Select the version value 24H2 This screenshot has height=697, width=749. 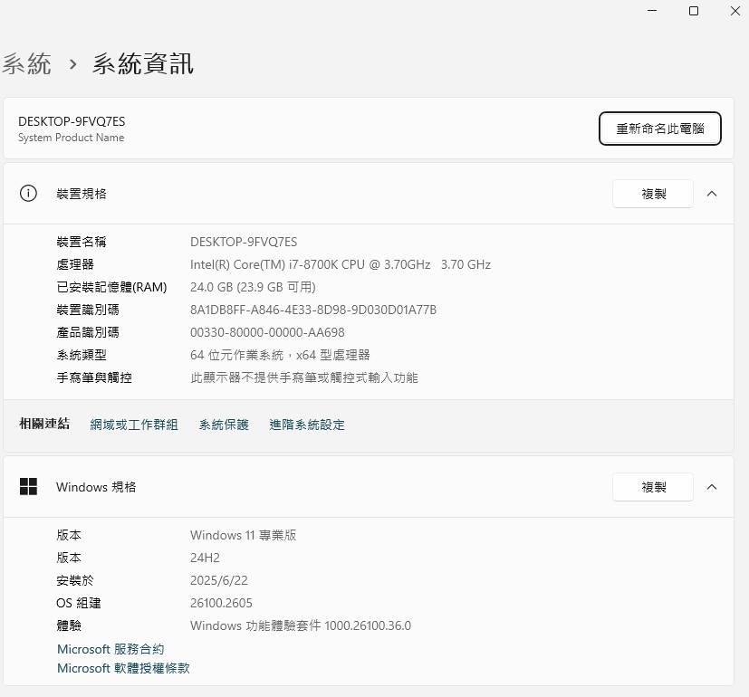coord(205,558)
